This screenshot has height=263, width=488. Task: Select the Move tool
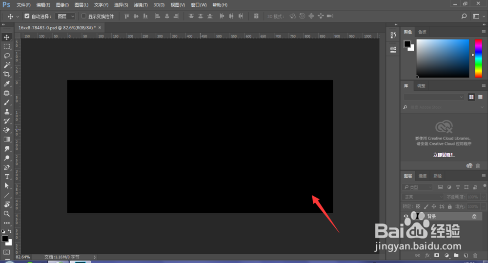pos(6,38)
